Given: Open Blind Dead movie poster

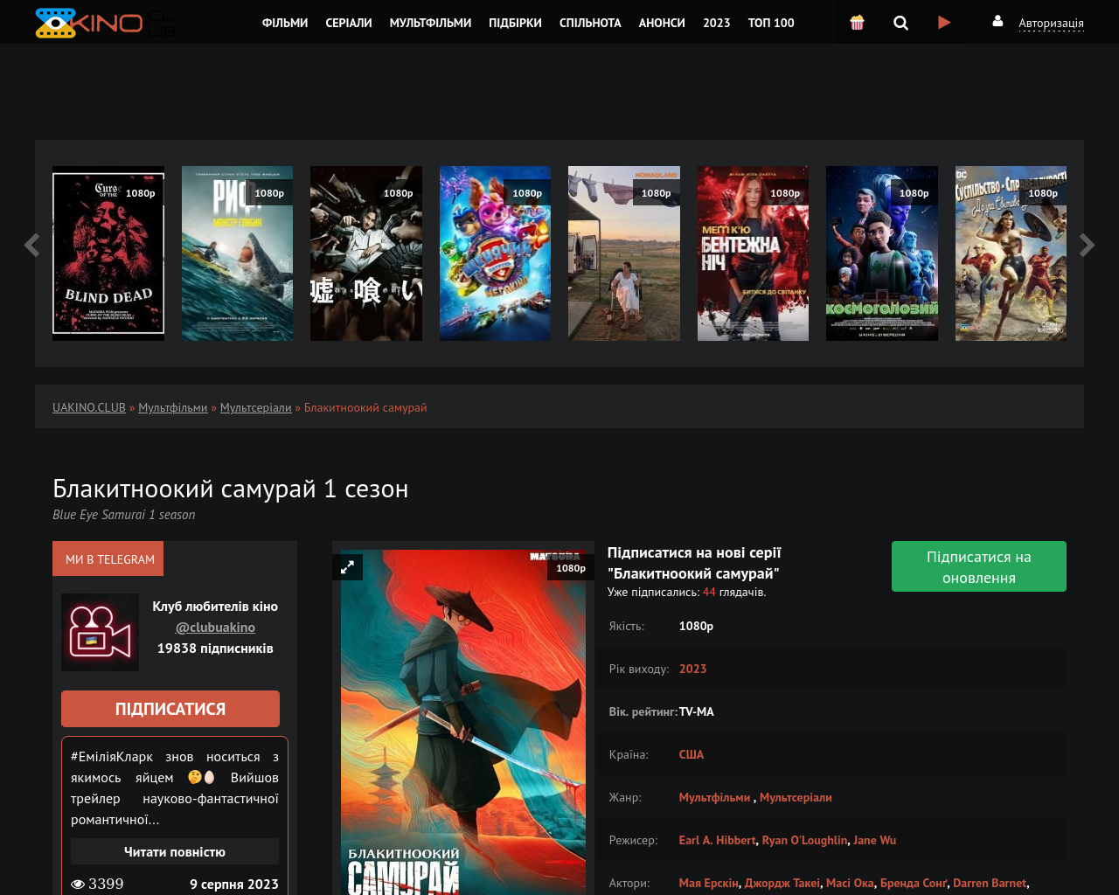Looking at the screenshot, I should coord(108,253).
